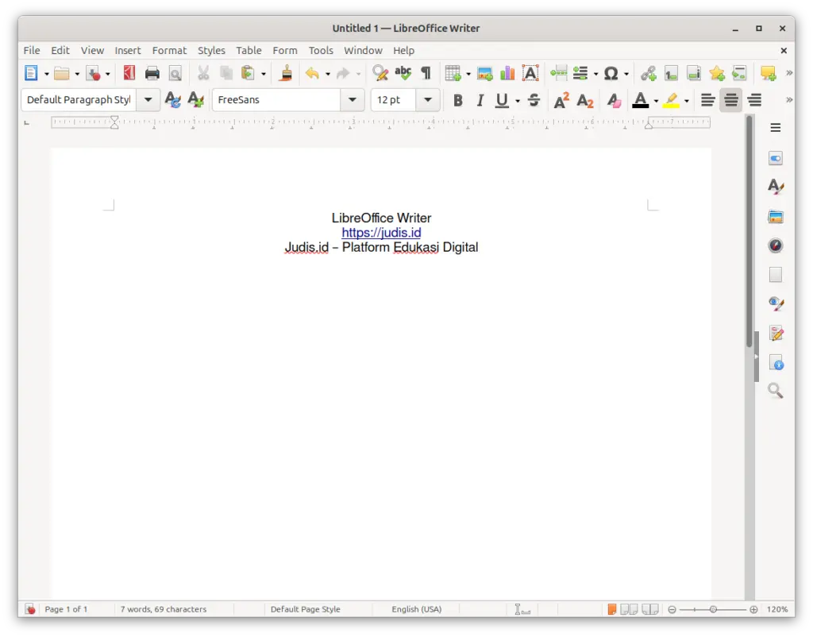Open the font size dropdown
This screenshot has width=813, height=637.
coord(427,99)
